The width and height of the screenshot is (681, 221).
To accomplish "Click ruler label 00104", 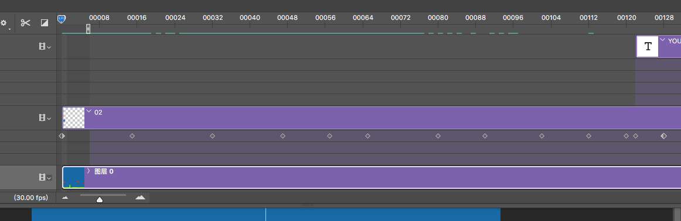I will pyautogui.click(x=551, y=18).
